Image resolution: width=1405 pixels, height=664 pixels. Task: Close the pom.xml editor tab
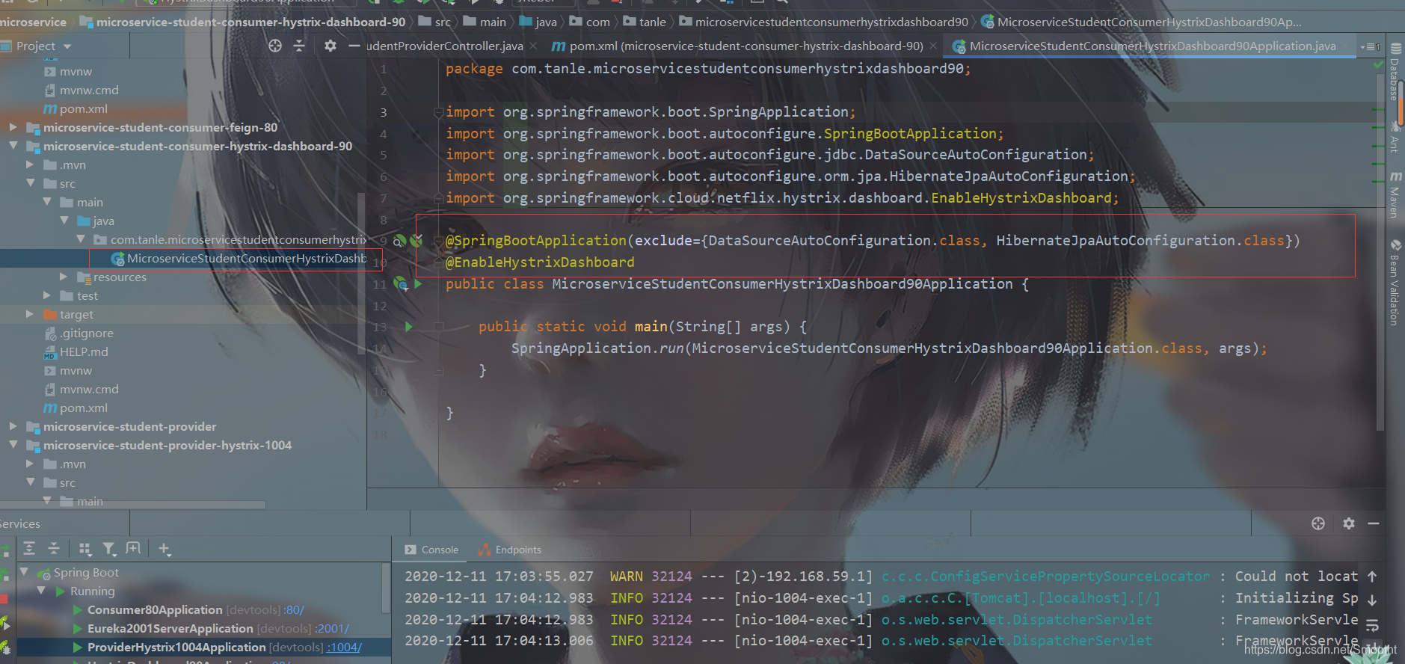tap(932, 46)
